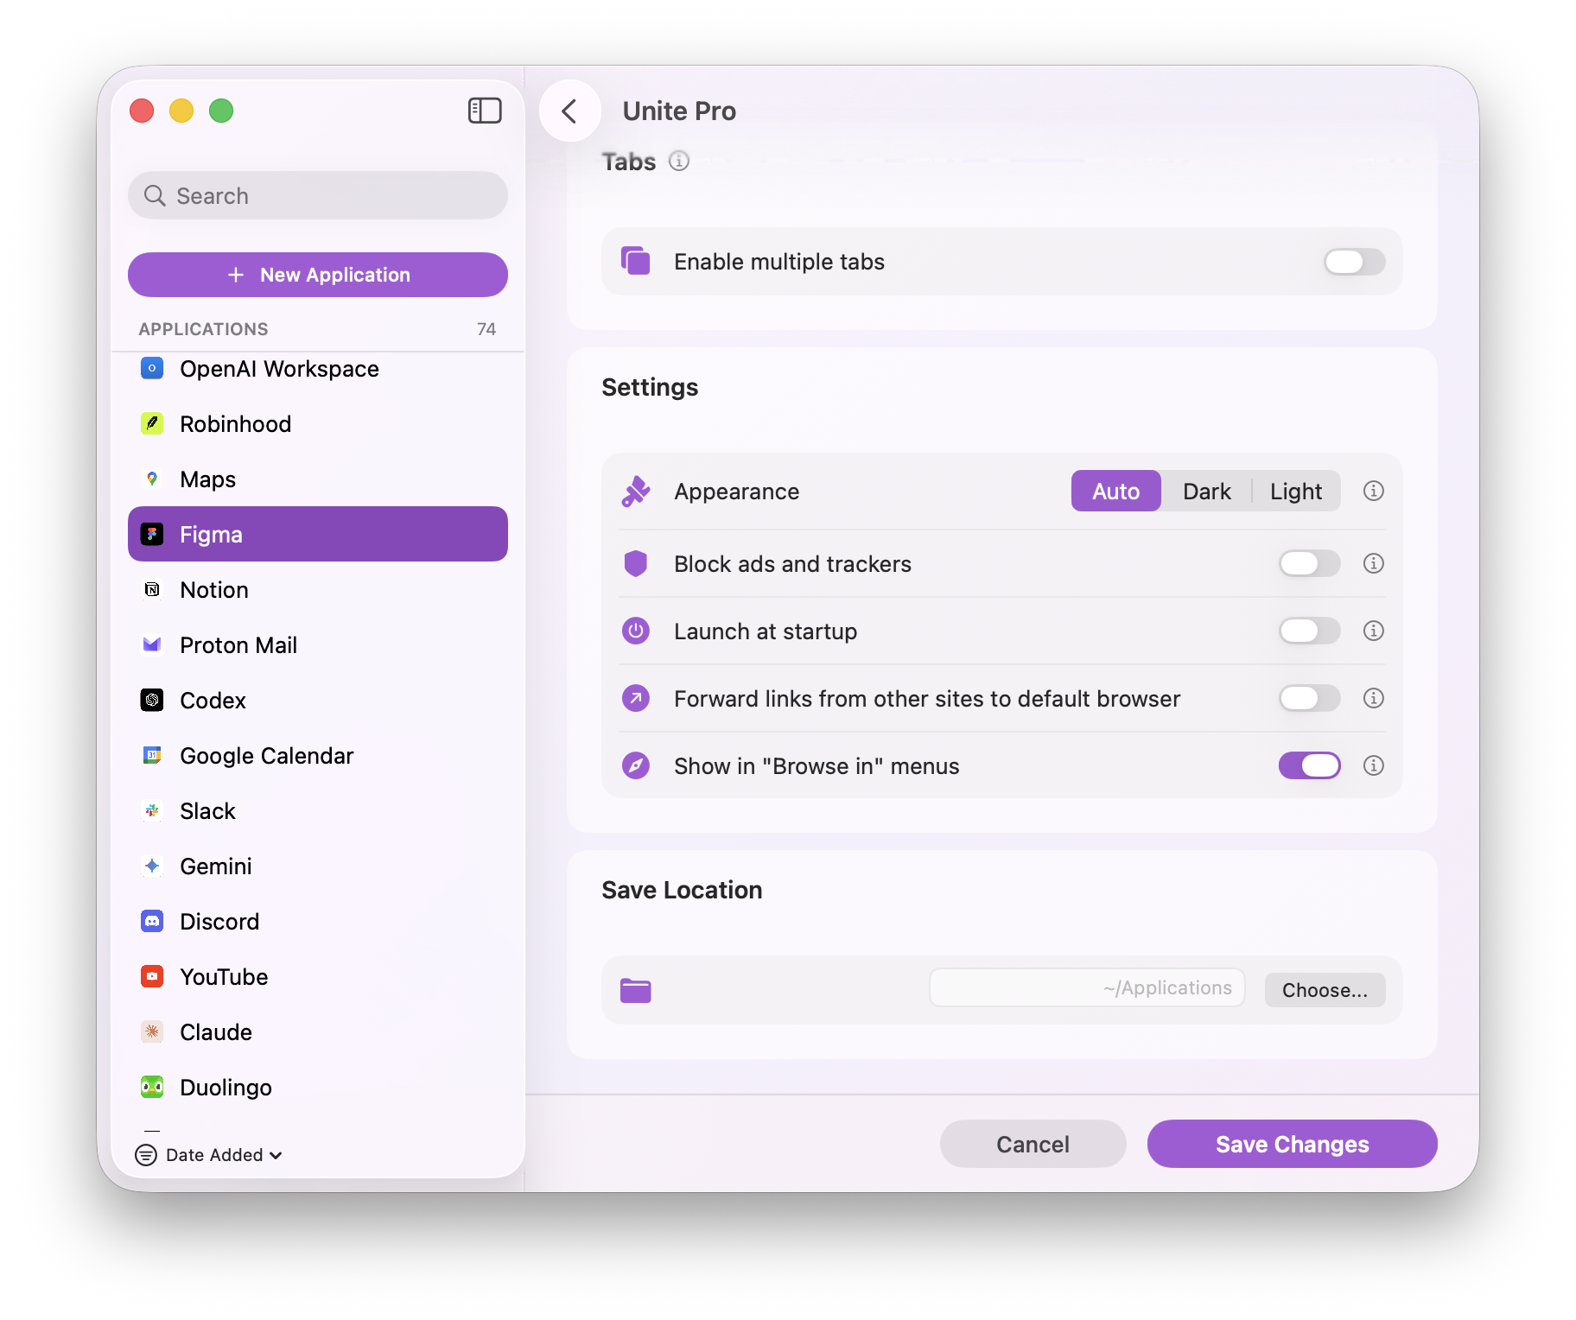Click the Duolingo owl icon
Image resolution: width=1576 pixels, height=1320 pixels.
pos(152,1088)
